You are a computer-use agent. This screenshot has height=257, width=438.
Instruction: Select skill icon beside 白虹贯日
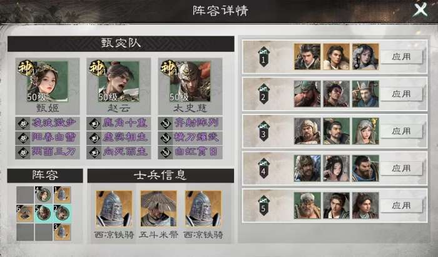(166, 152)
